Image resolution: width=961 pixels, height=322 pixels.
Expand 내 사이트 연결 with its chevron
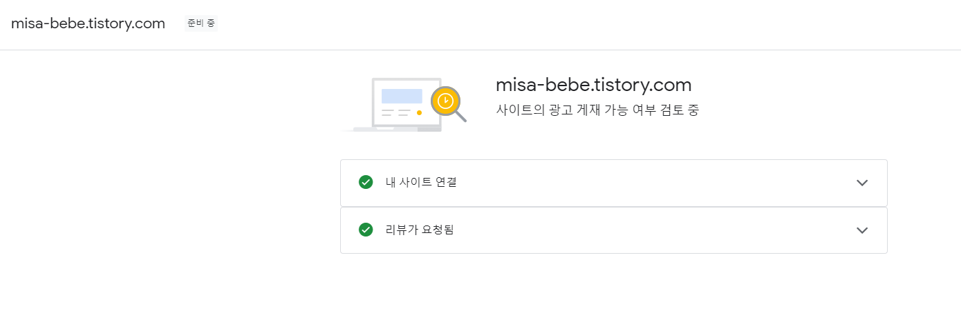(x=861, y=183)
